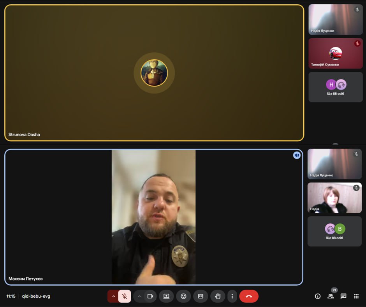Select Тимофій Суменко participant tile

click(x=335, y=53)
